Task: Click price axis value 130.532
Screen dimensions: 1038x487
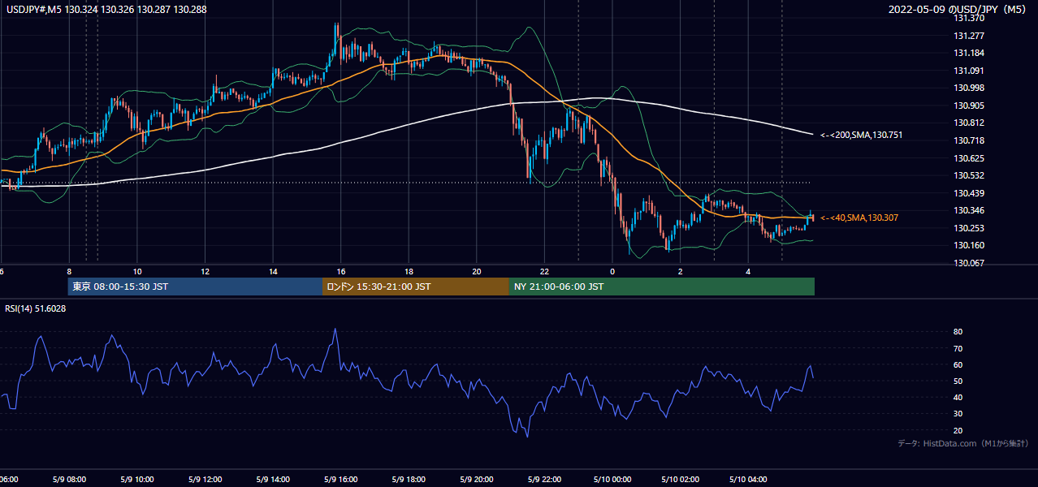Action: click(x=969, y=175)
